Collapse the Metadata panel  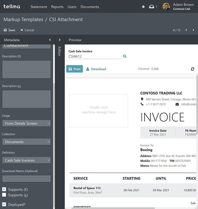[50, 40]
